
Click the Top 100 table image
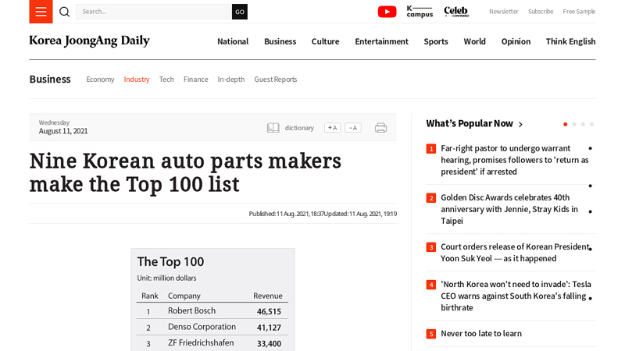point(212,300)
